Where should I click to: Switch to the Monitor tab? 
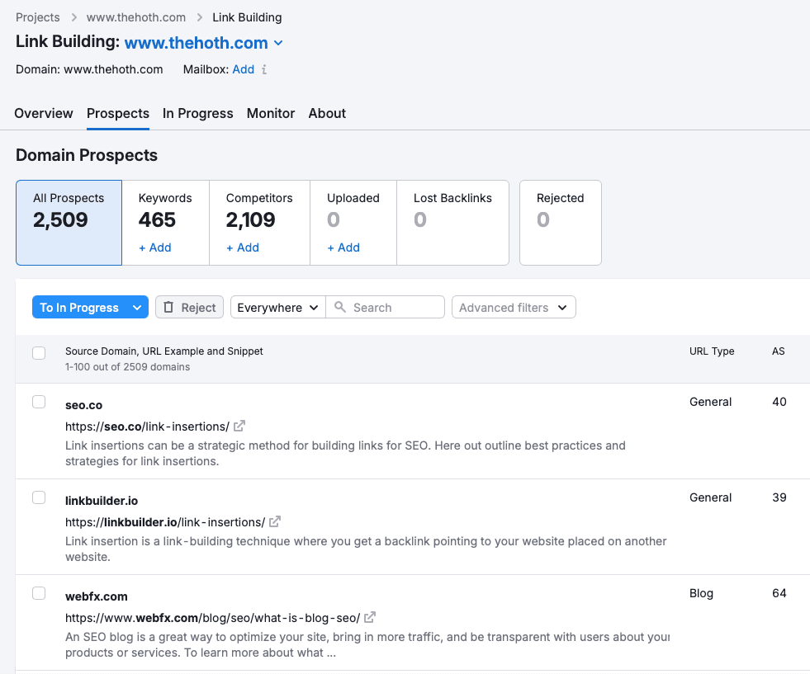271,114
